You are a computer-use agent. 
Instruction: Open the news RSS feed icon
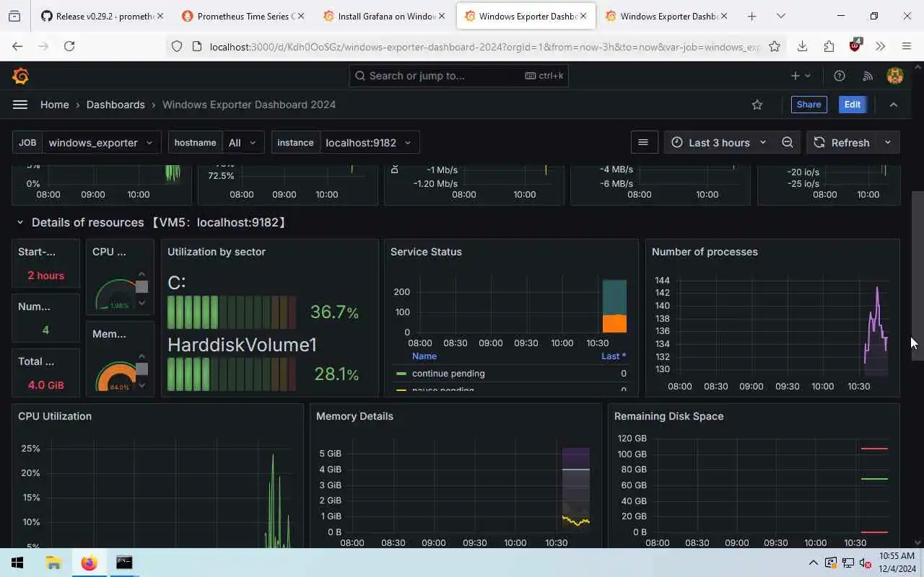[x=868, y=76]
